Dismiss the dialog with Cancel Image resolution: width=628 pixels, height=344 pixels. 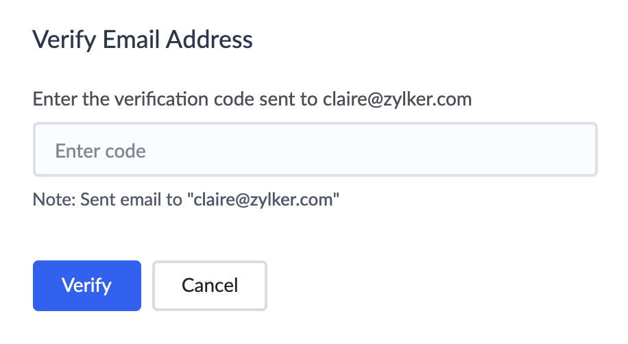click(x=210, y=286)
